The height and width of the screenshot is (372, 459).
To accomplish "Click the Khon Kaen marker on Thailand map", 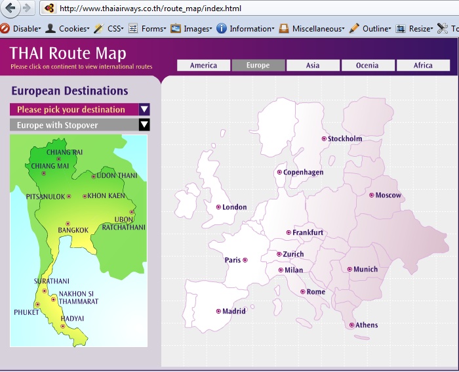I will coord(85,196).
